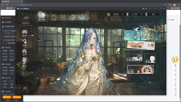181x102 pixels.
Task: Open 订阅管理 on the Huya page
Action: coord(171,20)
